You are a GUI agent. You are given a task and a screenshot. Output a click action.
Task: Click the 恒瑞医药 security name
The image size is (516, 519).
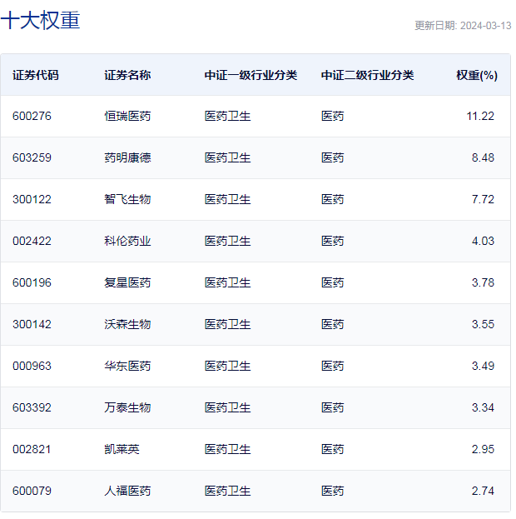click(127, 116)
